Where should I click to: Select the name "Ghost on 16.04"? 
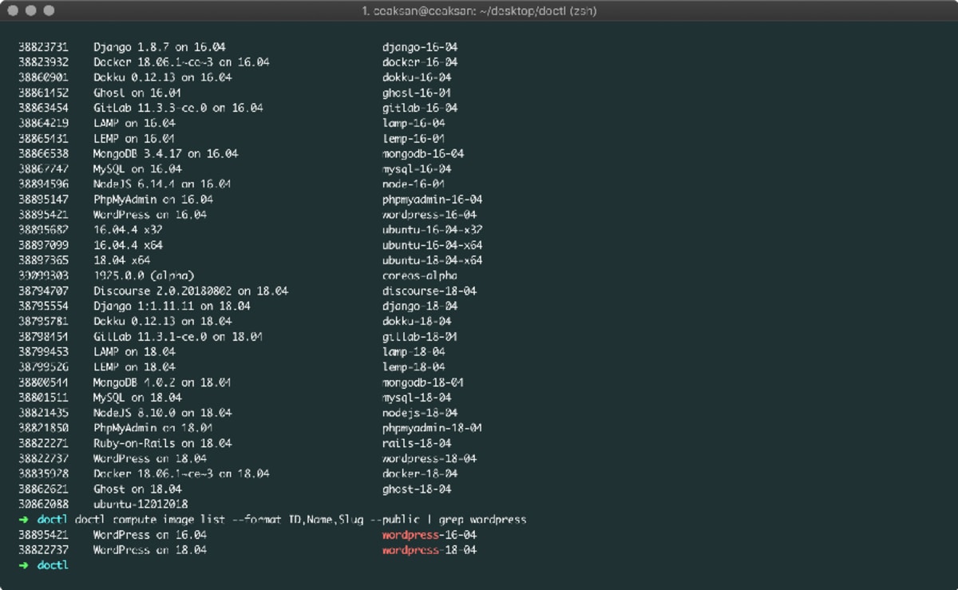[137, 93]
